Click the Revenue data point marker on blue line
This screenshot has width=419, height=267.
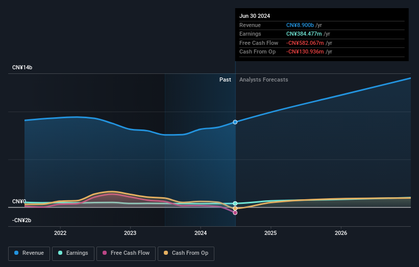pos(235,122)
